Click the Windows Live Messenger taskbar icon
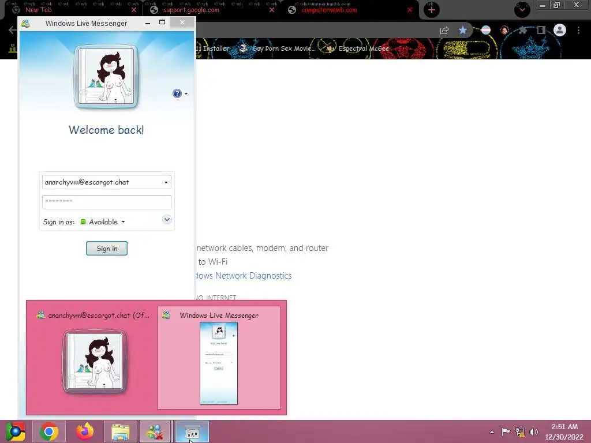Viewport: 591px width, 443px height. tap(156, 431)
